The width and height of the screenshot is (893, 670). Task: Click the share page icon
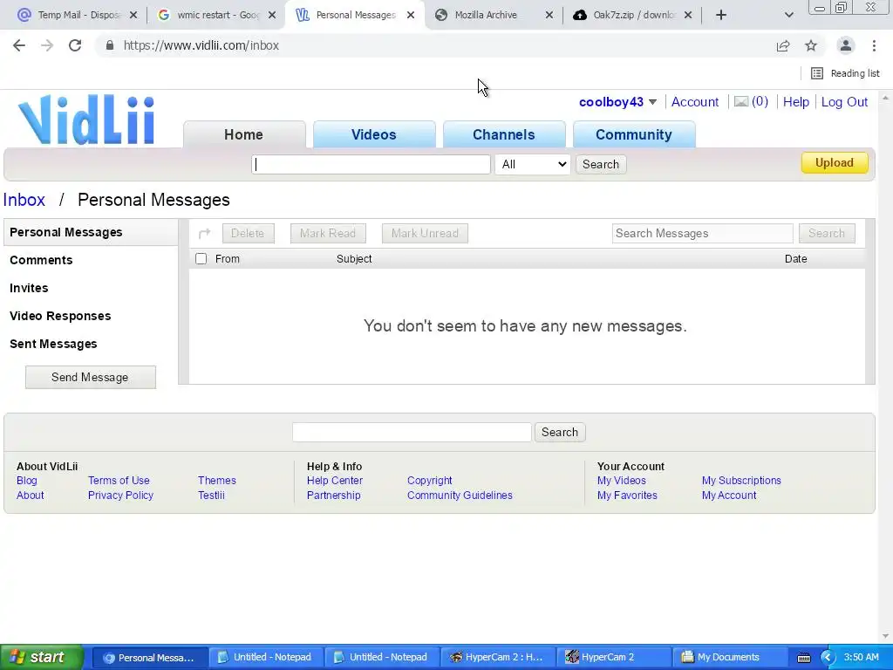pyautogui.click(x=783, y=45)
